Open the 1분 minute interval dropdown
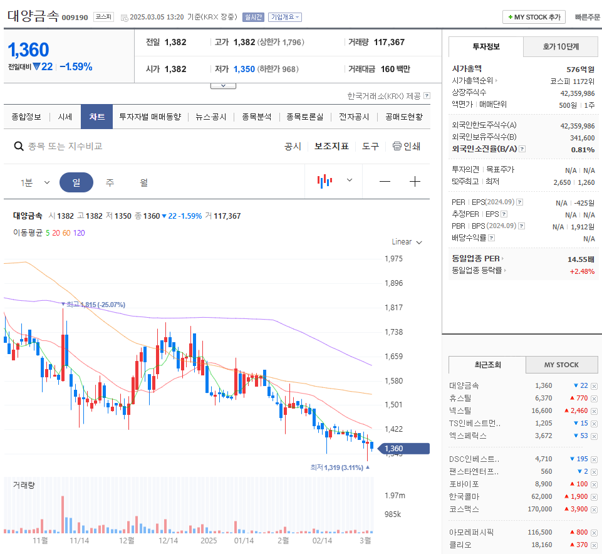Viewport: 602px width, 554px height. point(35,182)
